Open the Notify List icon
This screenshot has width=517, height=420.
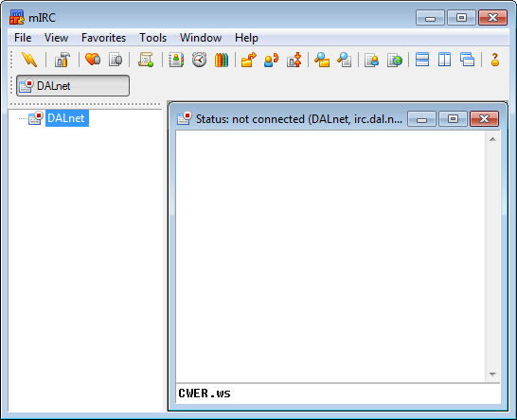[x=371, y=60]
